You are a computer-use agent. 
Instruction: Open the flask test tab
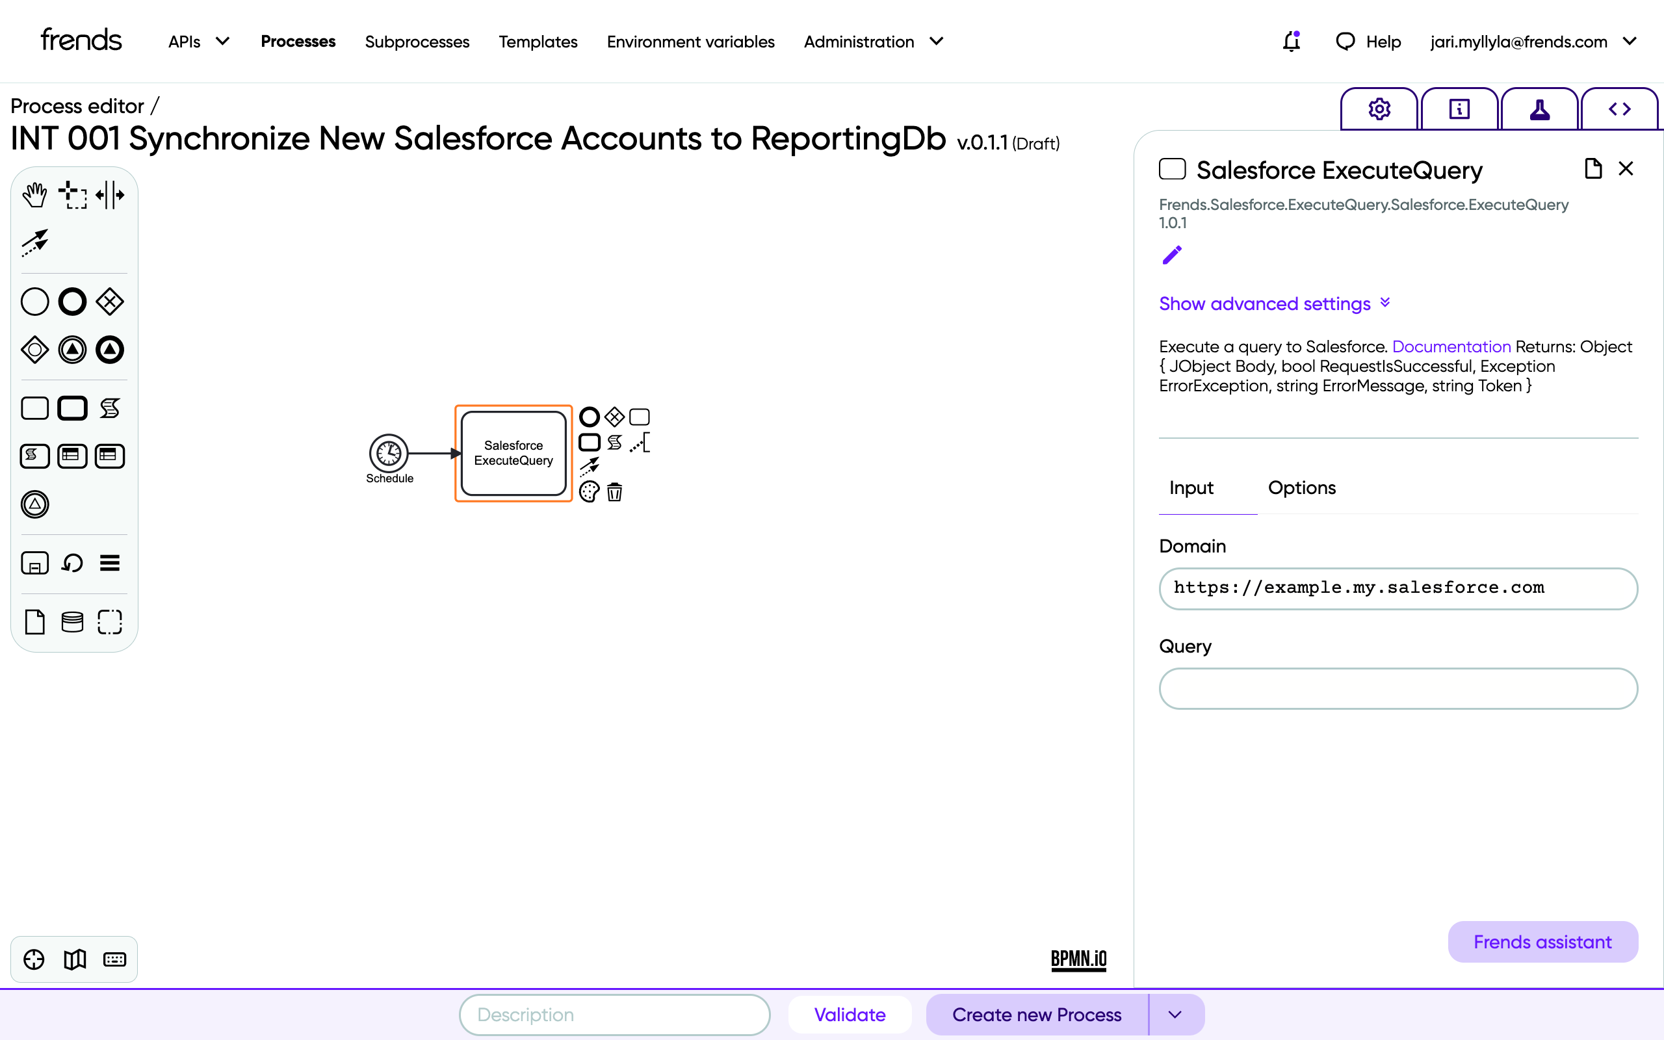(1540, 109)
